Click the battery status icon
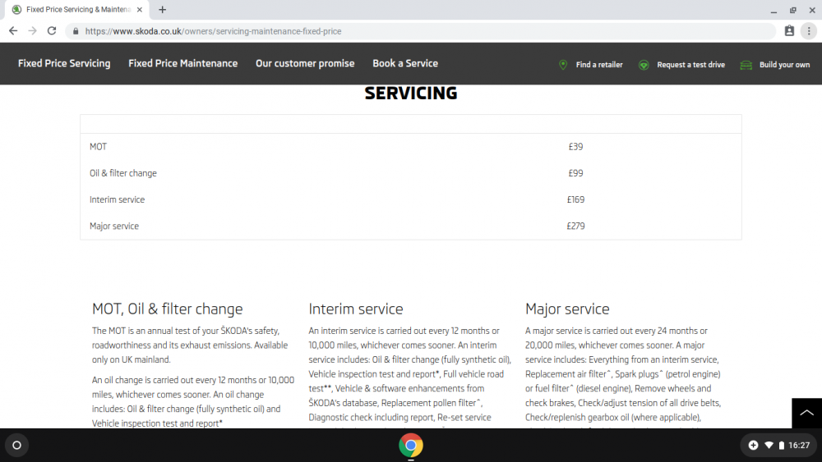 (781, 446)
